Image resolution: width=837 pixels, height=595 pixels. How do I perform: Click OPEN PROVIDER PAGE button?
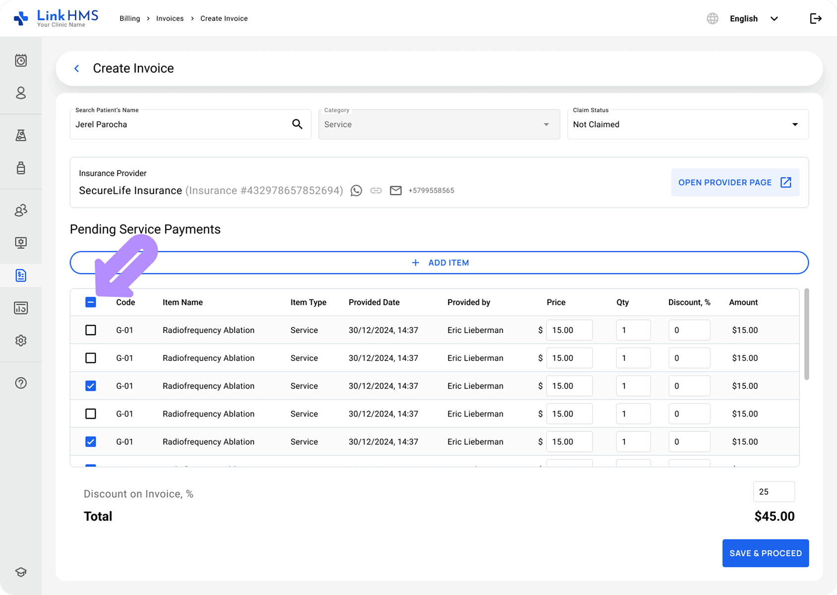click(735, 182)
